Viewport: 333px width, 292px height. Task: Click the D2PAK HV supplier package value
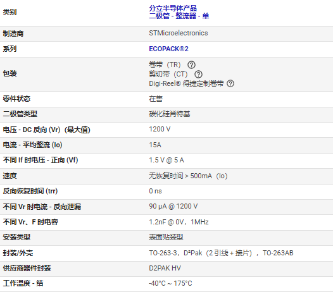click(165, 268)
